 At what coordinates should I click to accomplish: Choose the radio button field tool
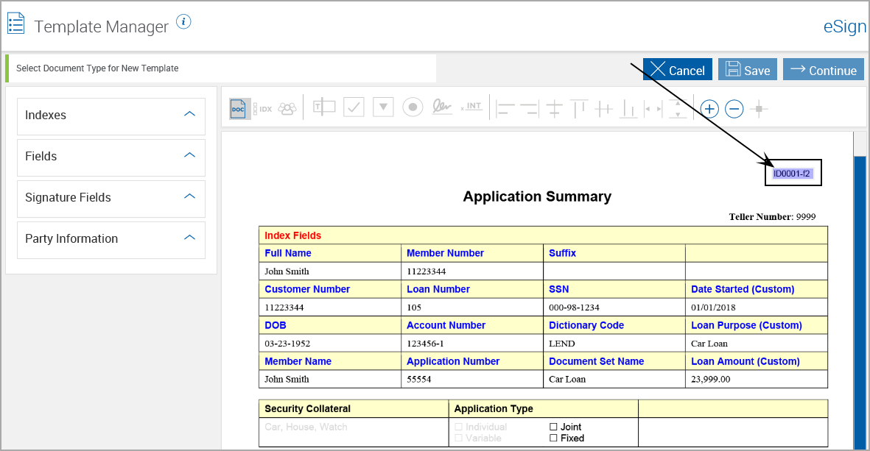[413, 107]
